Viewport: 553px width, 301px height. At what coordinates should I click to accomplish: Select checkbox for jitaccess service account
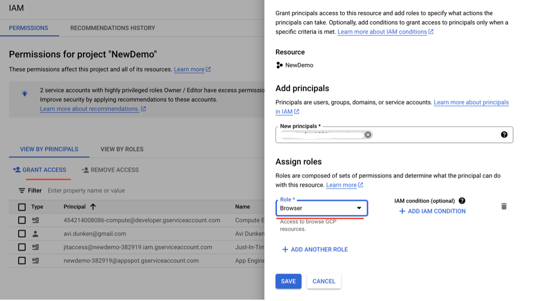[x=22, y=247]
